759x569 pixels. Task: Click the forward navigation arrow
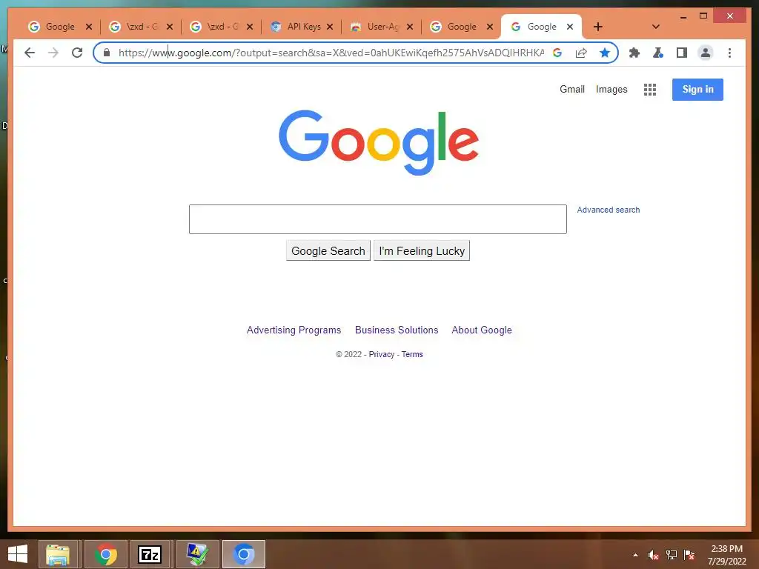click(53, 53)
